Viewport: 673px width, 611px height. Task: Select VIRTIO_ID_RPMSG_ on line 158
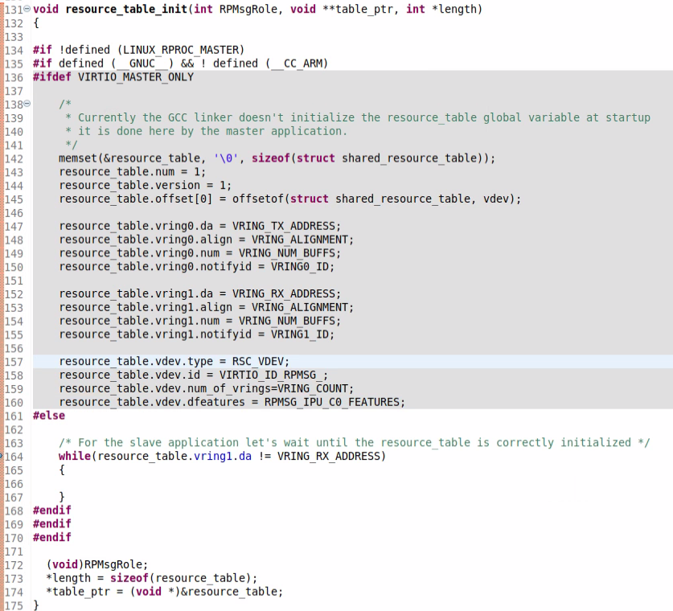273,375
